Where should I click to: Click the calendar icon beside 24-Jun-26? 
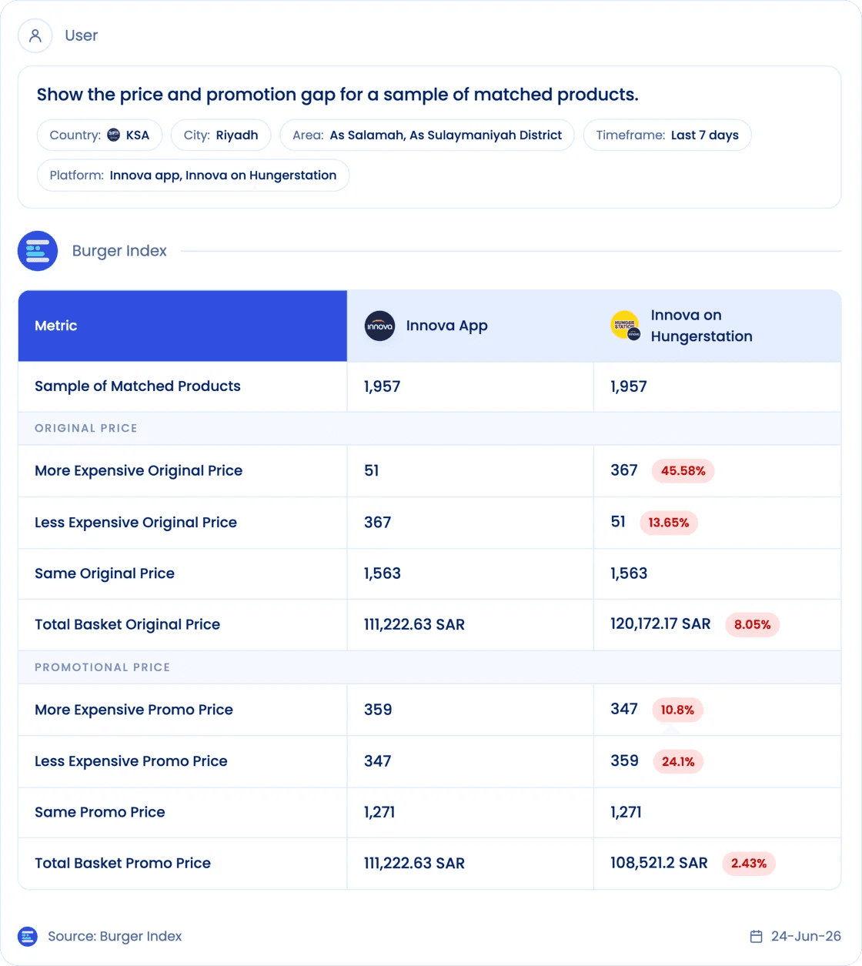click(x=756, y=936)
